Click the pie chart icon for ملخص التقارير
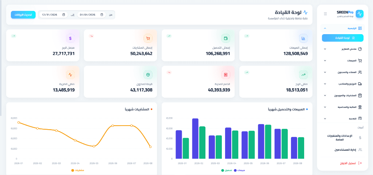This screenshot has width=373, height=175. tap(360, 49)
